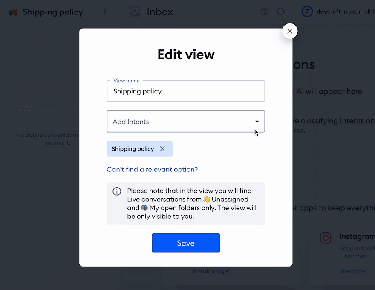Click the View name input field

point(186,91)
